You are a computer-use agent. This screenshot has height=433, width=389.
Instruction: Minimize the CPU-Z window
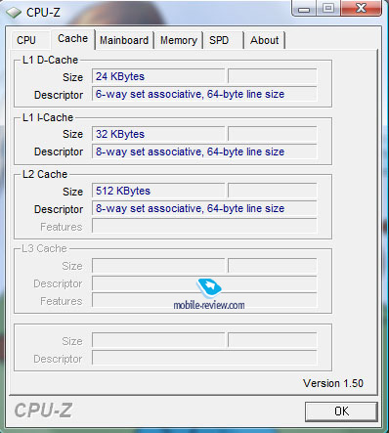click(304, 9)
